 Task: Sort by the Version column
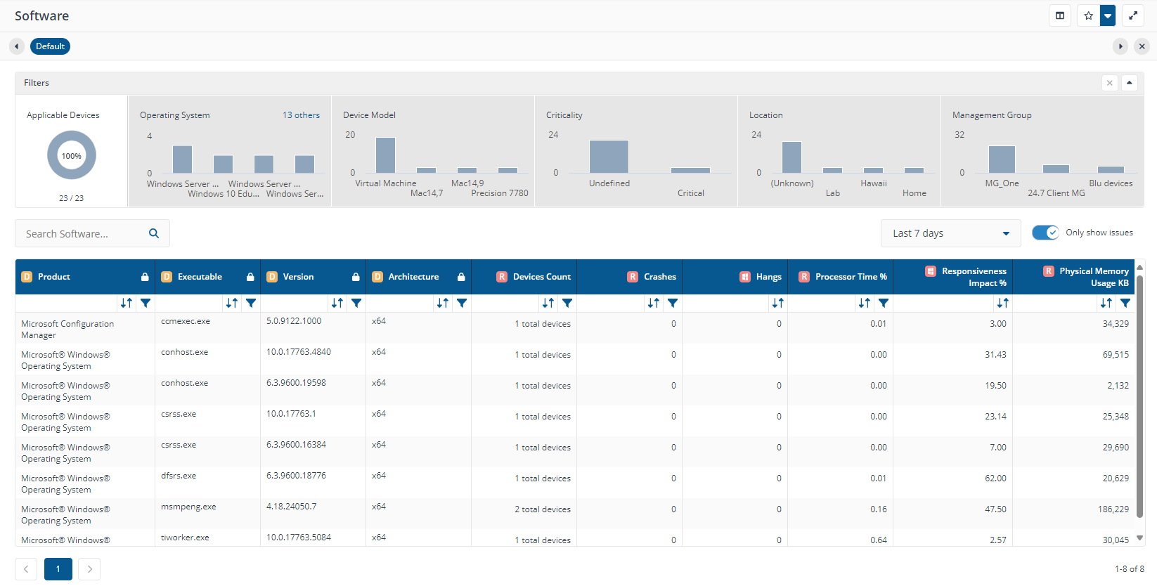337,303
